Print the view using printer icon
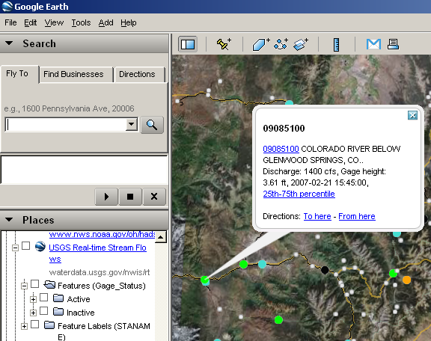431x341 pixels. pos(393,44)
